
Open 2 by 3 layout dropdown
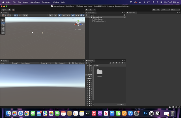(175, 10)
